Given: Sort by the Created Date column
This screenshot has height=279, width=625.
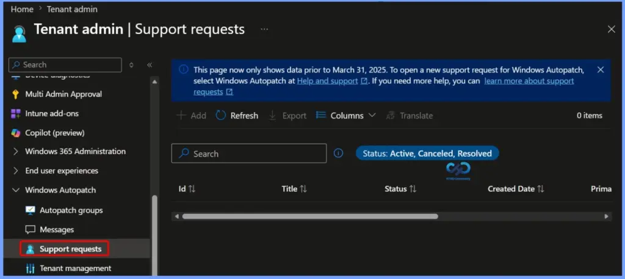Looking at the screenshot, I should tap(516, 189).
